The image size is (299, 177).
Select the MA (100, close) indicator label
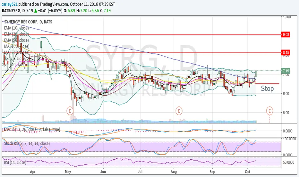click(x=17, y=46)
